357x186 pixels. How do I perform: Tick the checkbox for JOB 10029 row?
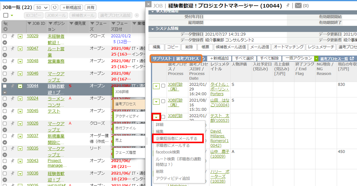[x=5, y=36]
